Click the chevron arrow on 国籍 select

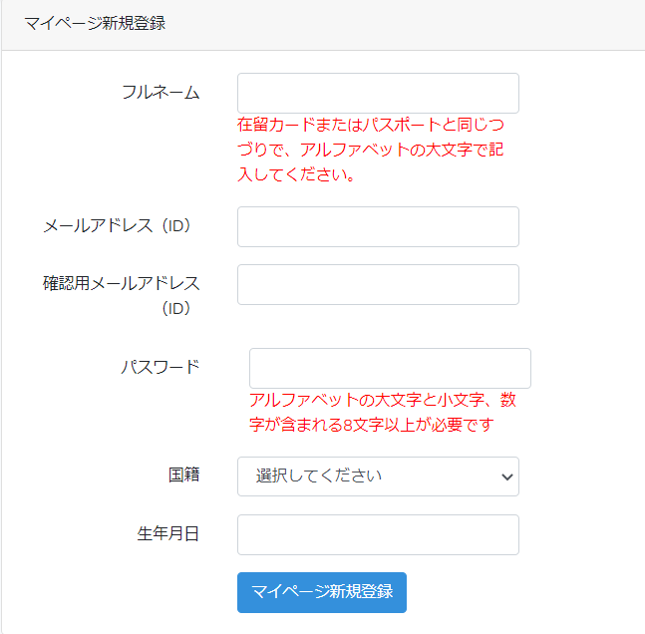pos(506,476)
